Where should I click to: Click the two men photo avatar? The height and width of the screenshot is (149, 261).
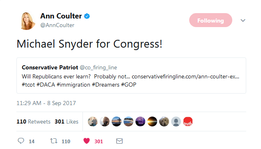(x=93, y=121)
